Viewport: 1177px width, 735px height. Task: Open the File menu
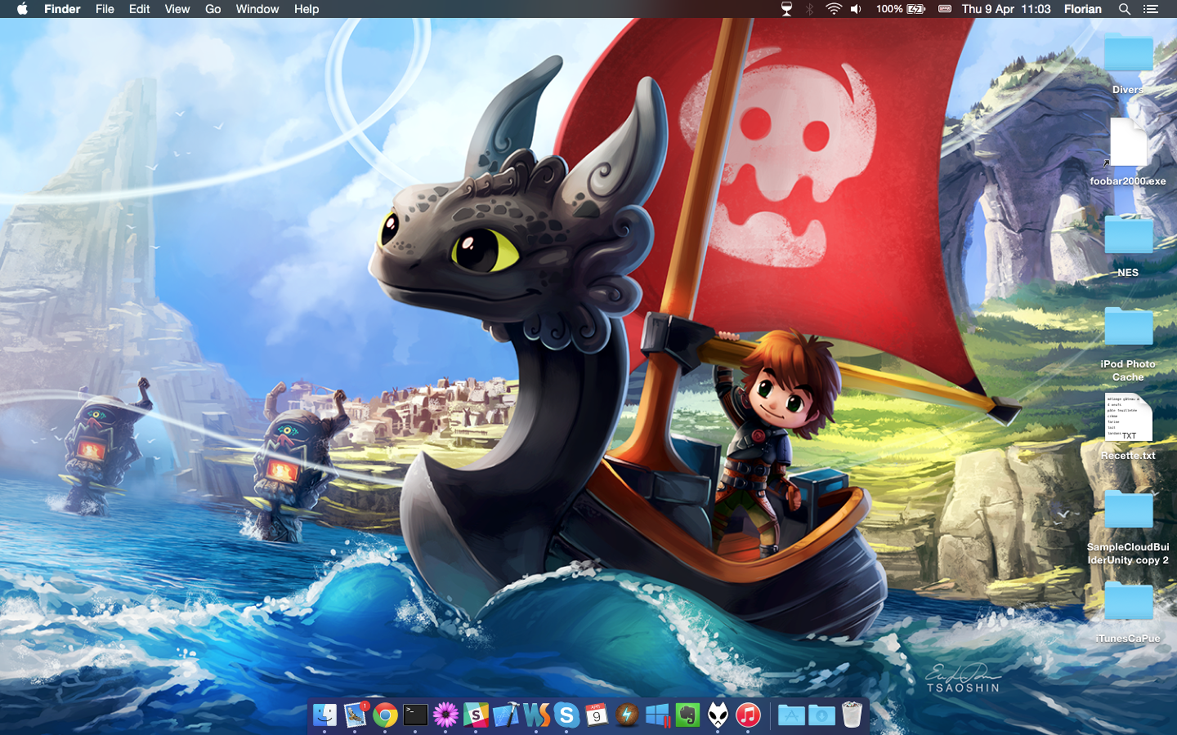point(105,9)
